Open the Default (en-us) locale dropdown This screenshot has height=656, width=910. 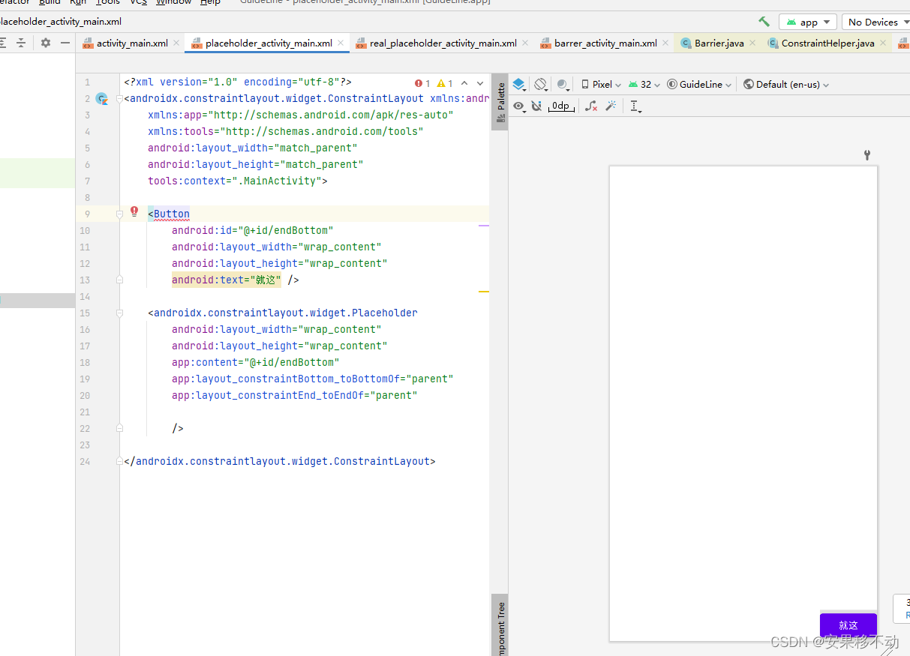tap(785, 84)
